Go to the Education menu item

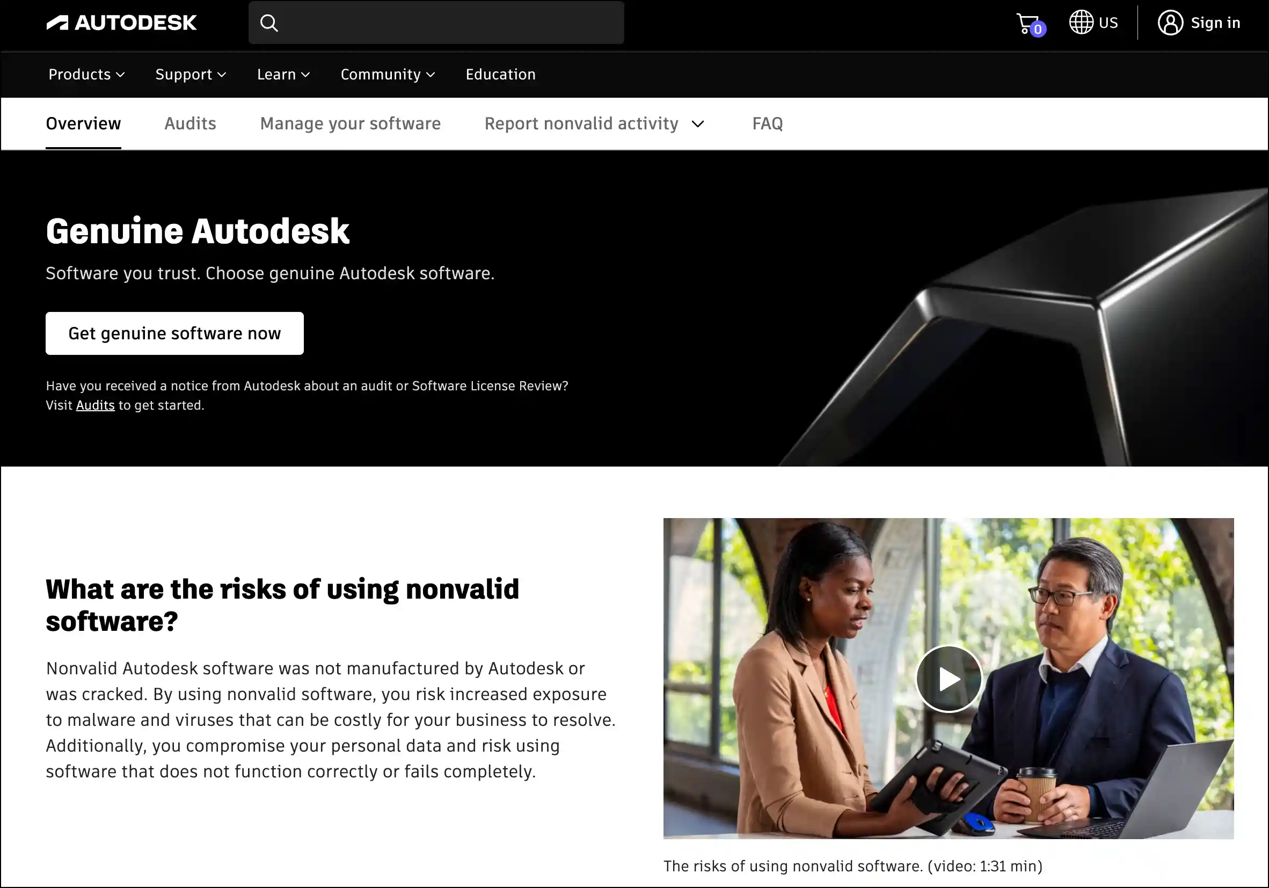[500, 74]
